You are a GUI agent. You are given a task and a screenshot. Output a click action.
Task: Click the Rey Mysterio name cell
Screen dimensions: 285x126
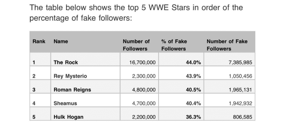click(70, 76)
